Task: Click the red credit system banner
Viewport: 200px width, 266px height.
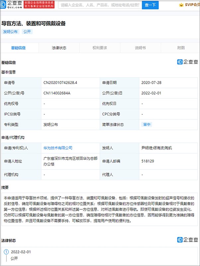Action: 39,5
